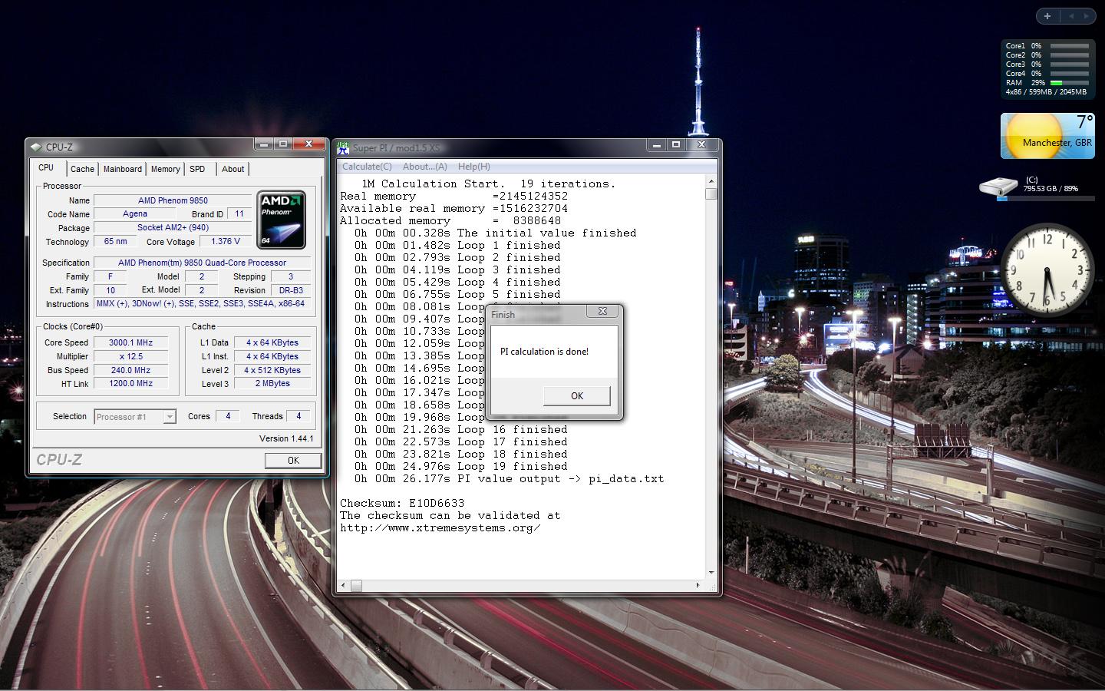Click Super PI vertical scrollbar down arrow

tap(711, 573)
